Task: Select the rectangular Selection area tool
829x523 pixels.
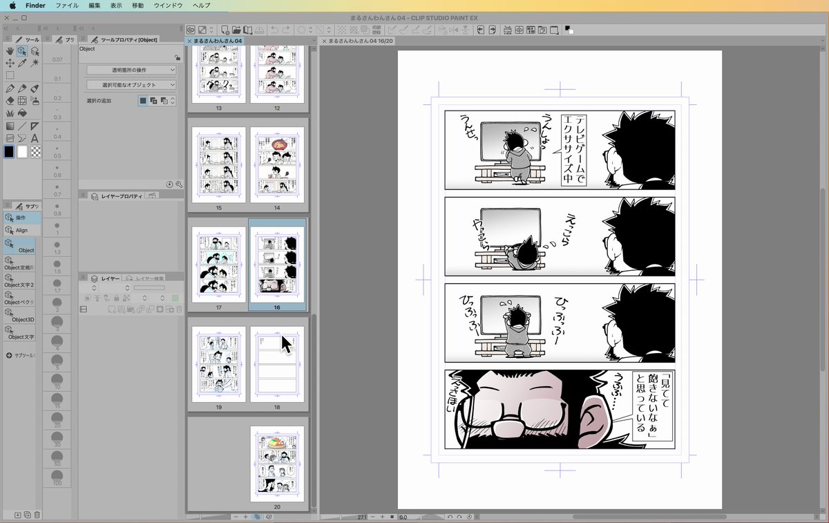Action: coord(10,75)
